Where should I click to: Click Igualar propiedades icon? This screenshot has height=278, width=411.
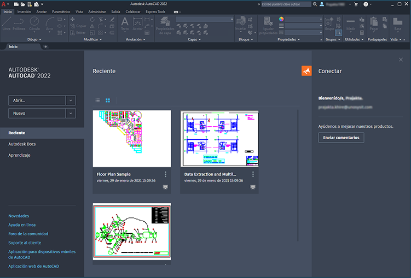click(x=268, y=25)
